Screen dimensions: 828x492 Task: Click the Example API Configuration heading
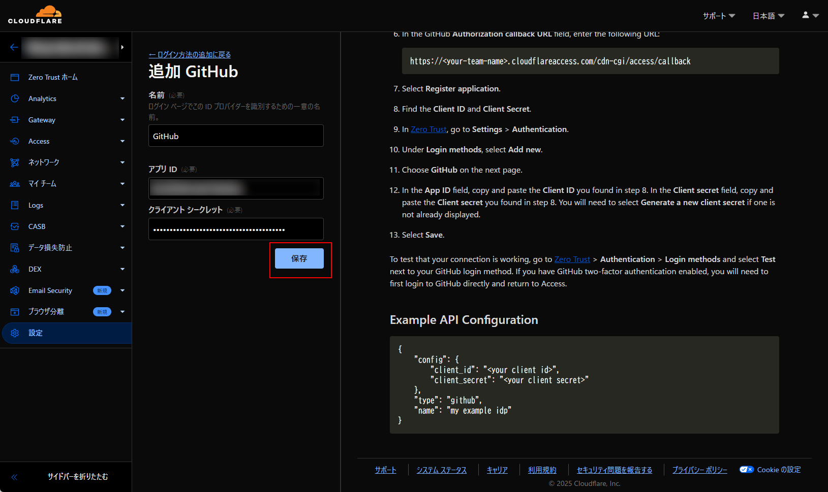click(464, 320)
